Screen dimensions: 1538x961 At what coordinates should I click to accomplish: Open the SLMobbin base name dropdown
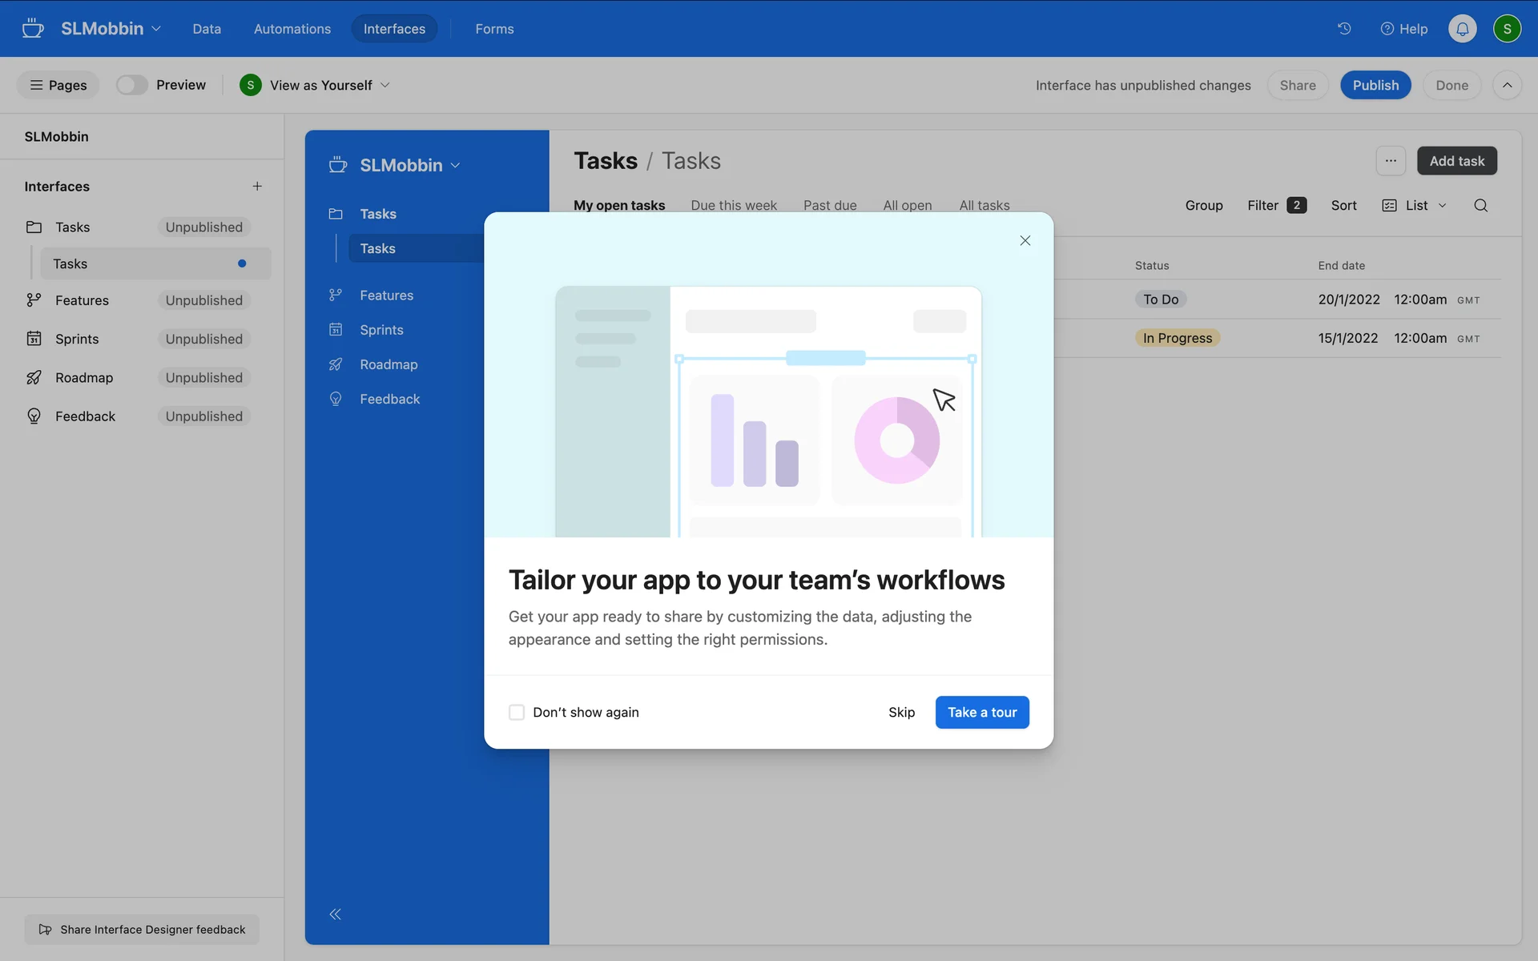(111, 29)
